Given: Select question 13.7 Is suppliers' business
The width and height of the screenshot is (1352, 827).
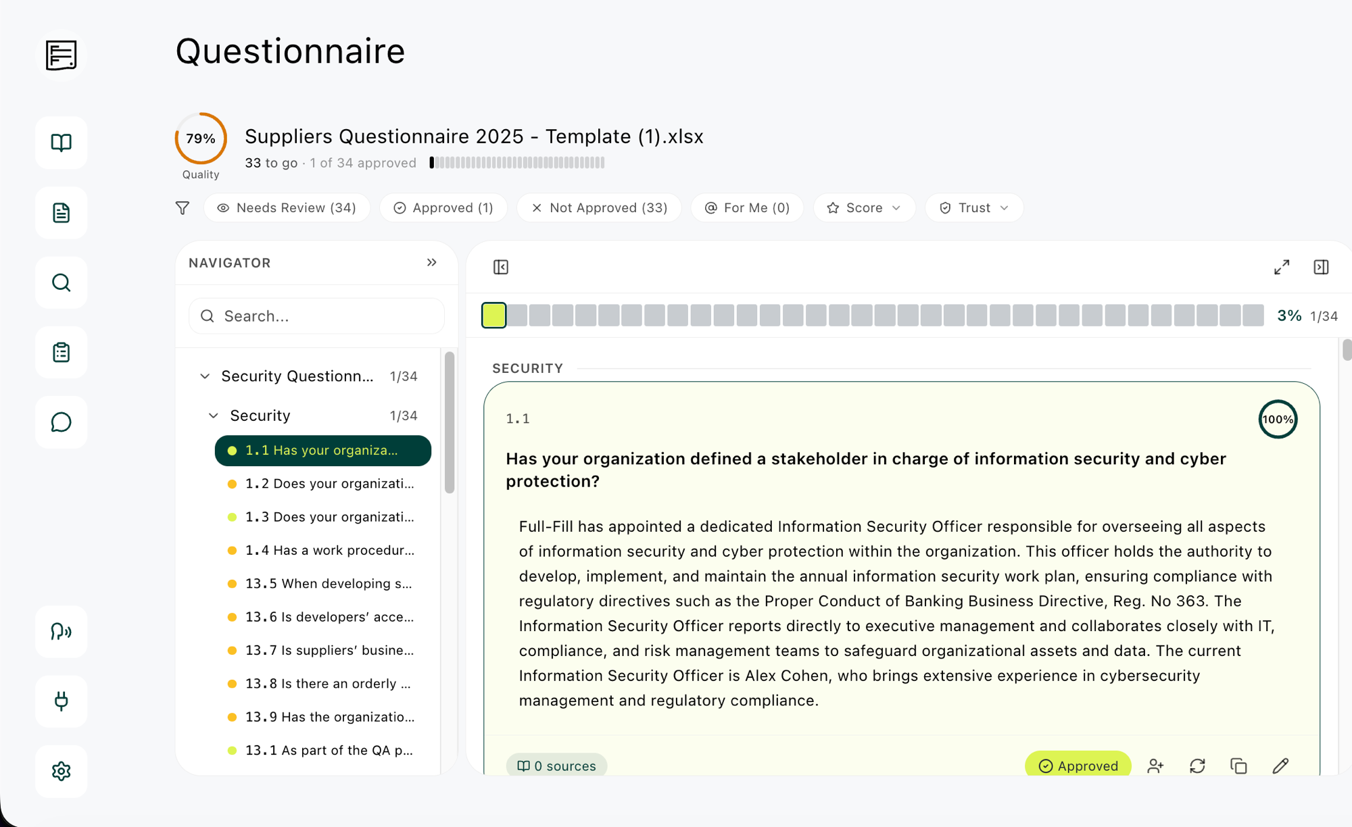Looking at the screenshot, I should [323, 650].
